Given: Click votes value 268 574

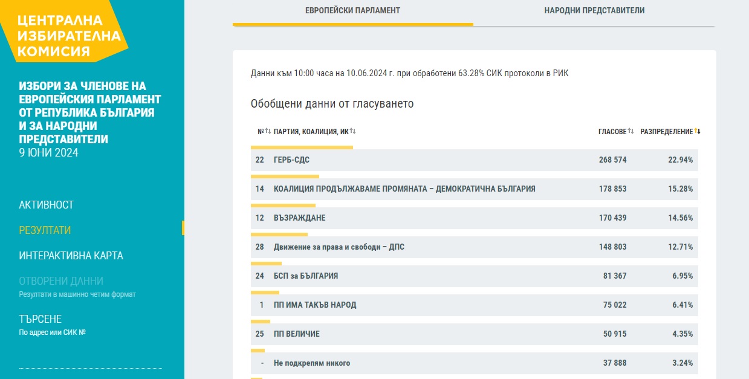Looking at the screenshot, I should 612,160.
